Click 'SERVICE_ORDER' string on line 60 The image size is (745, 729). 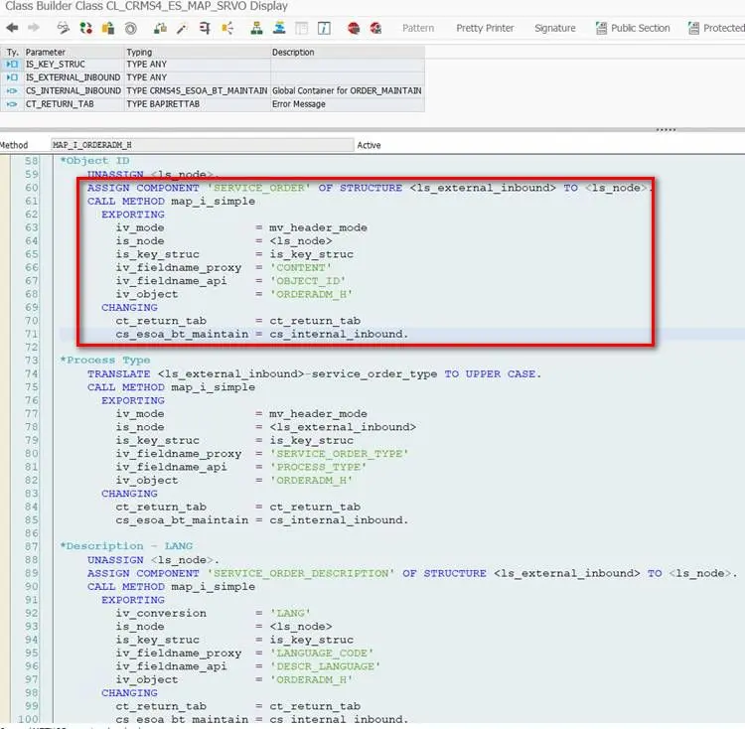pyautogui.click(x=258, y=188)
